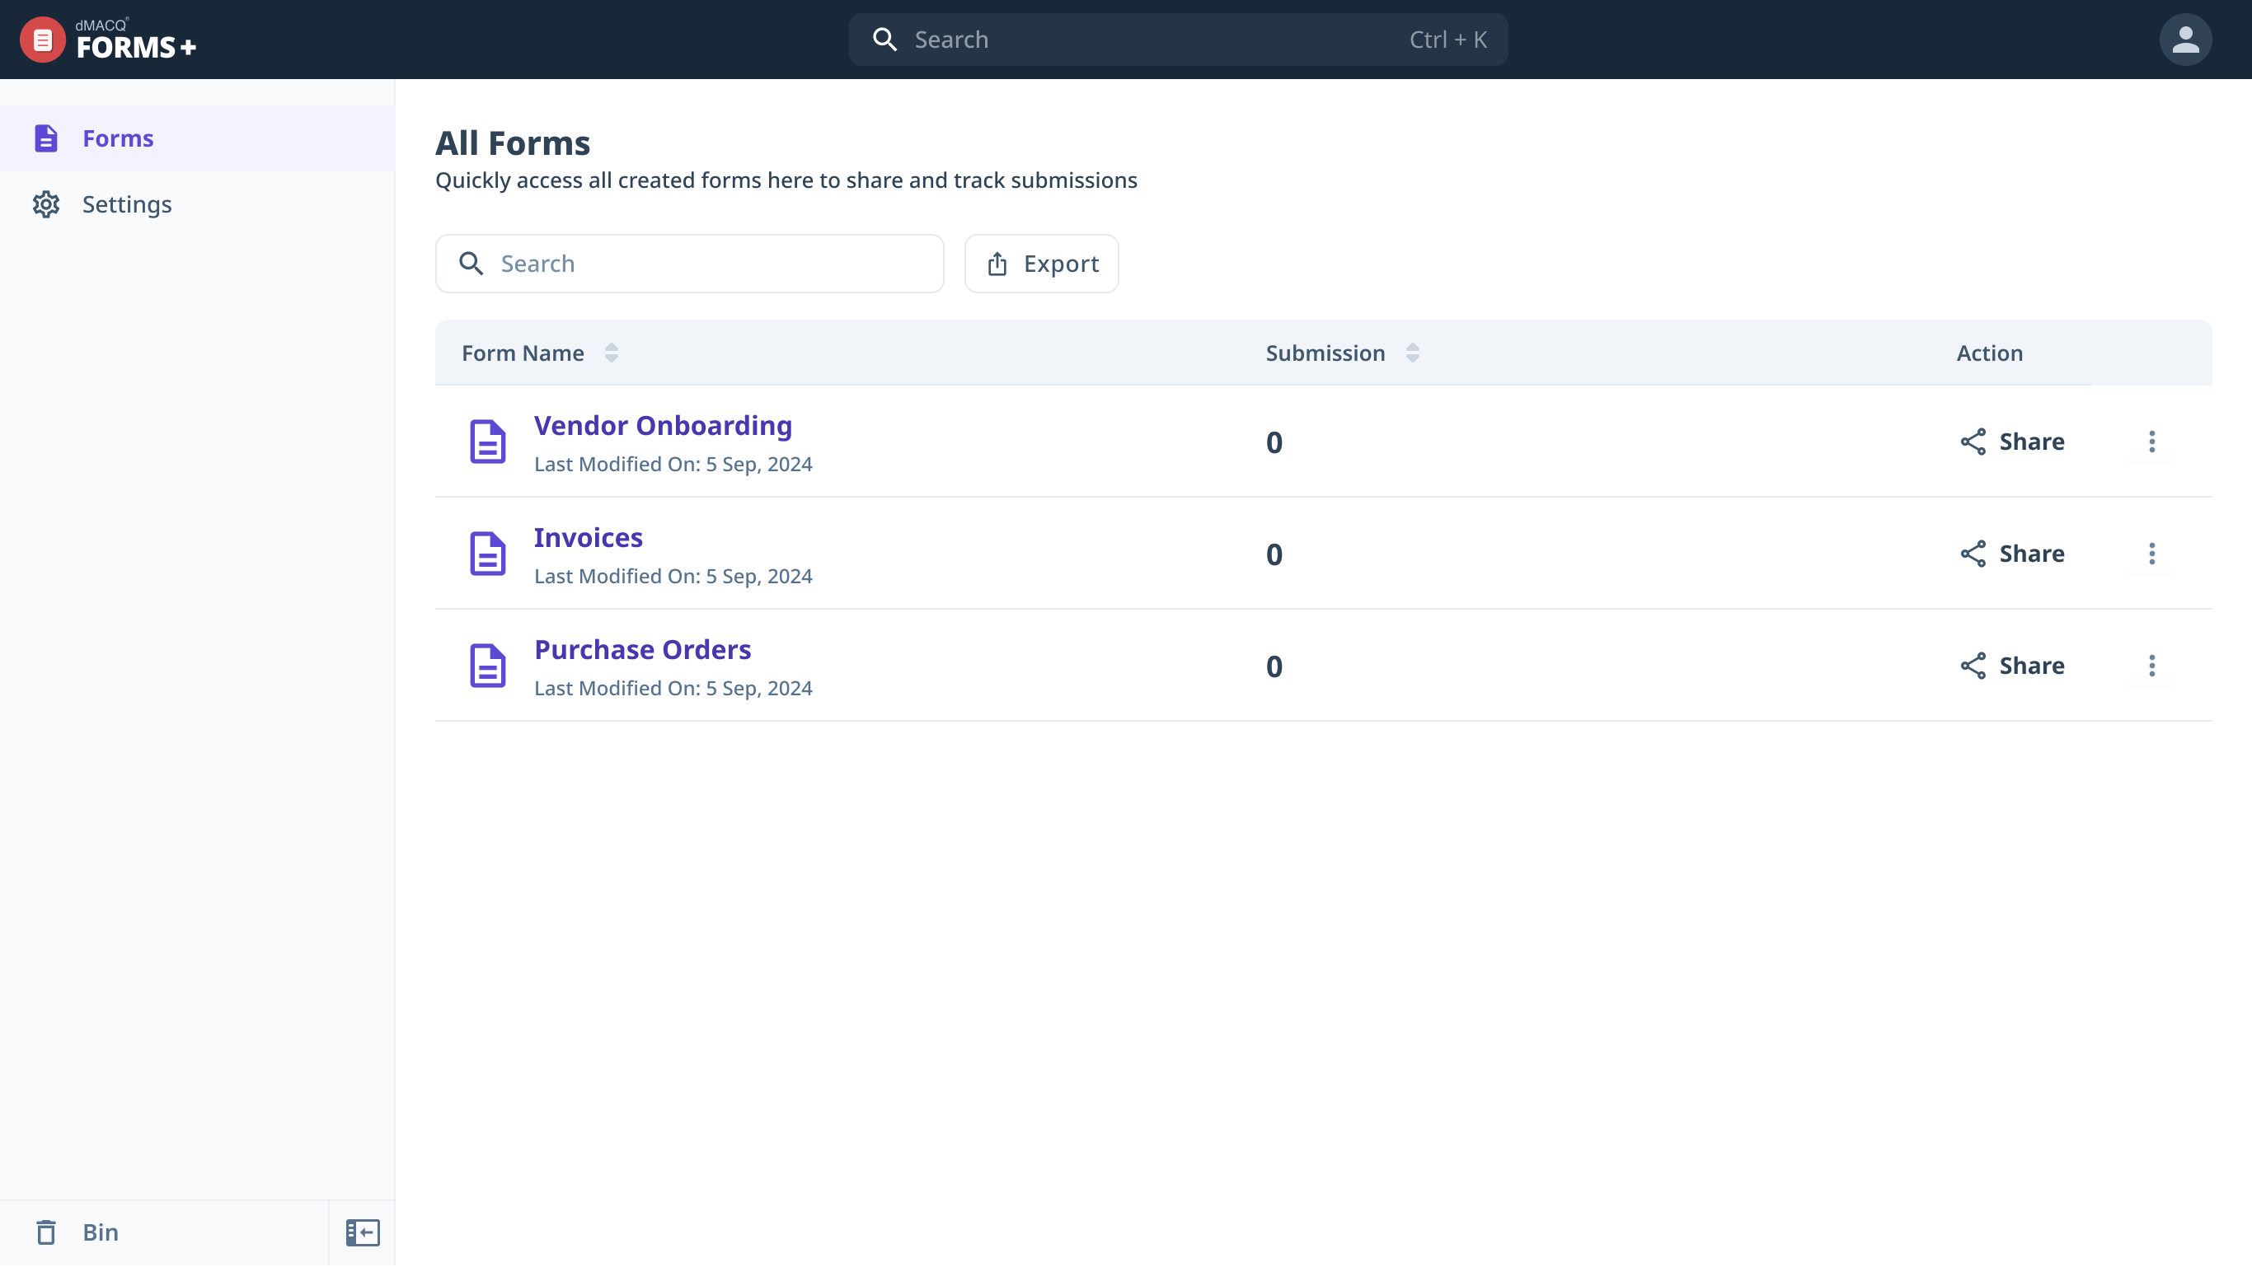Open more options for Vendor Onboarding
Screen dimensions: 2252x1267
click(x=2151, y=442)
